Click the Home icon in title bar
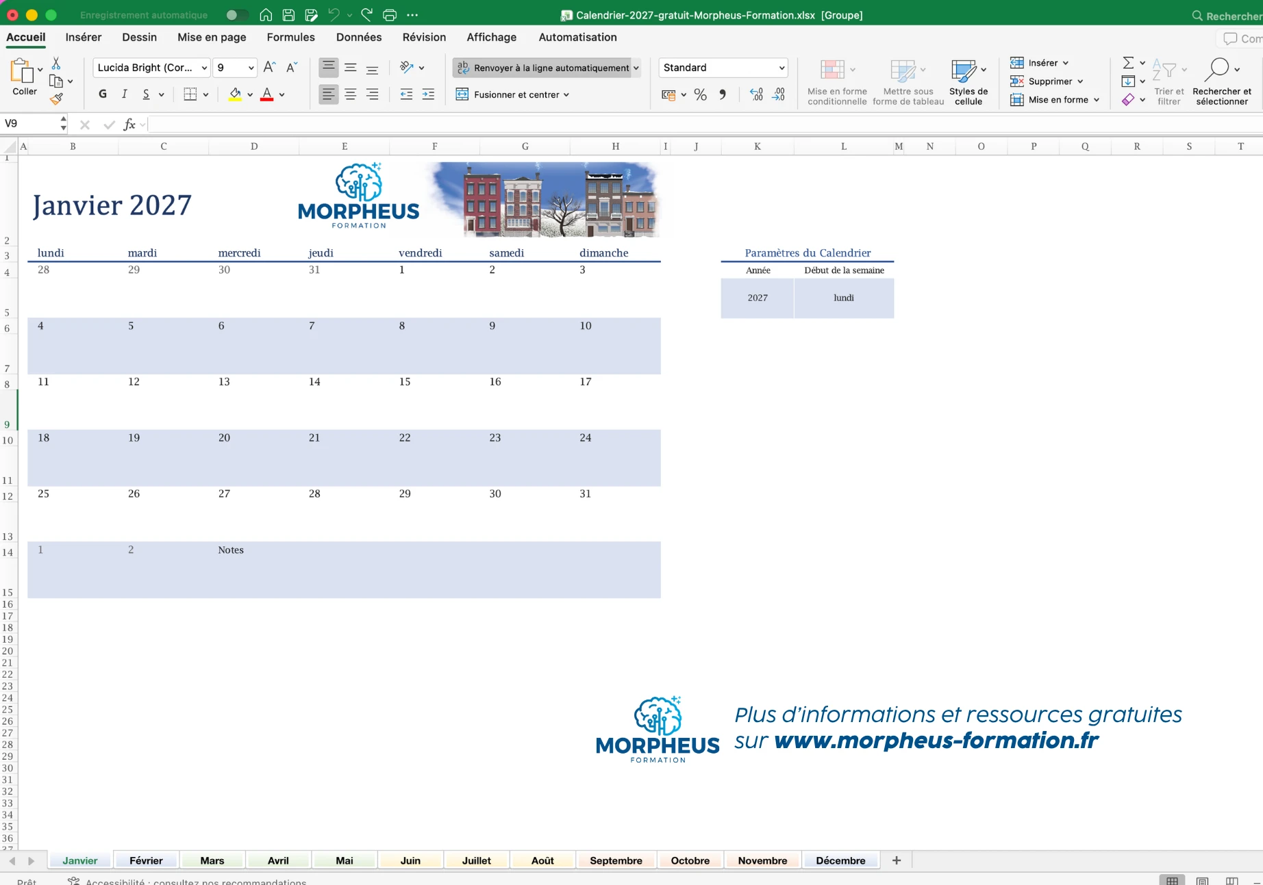The width and height of the screenshot is (1263, 885). coord(266,15)
